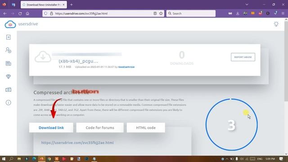Click the usersdrive cloud logo

[10, 24]
